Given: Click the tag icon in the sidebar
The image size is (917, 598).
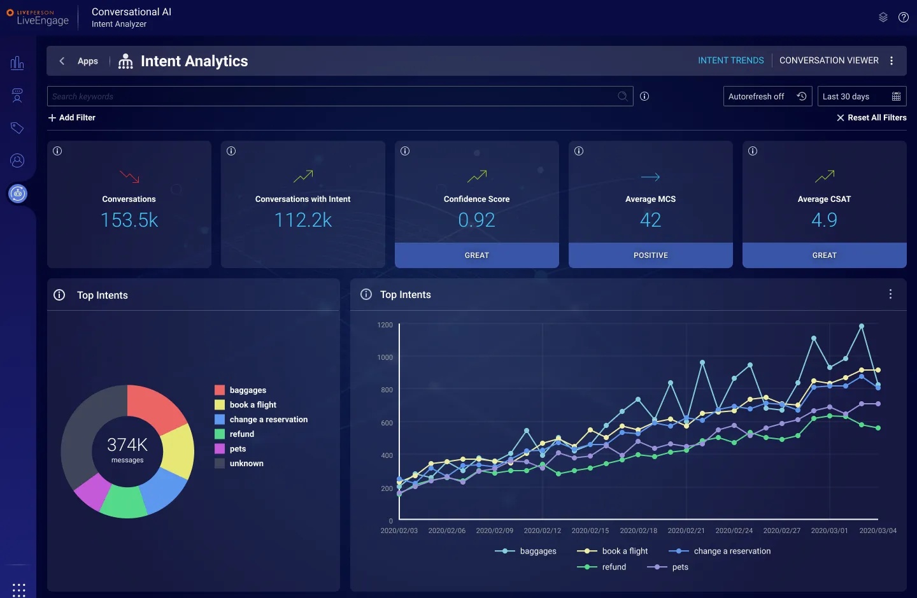Looking at the screenshot, I should coord(17,128).
